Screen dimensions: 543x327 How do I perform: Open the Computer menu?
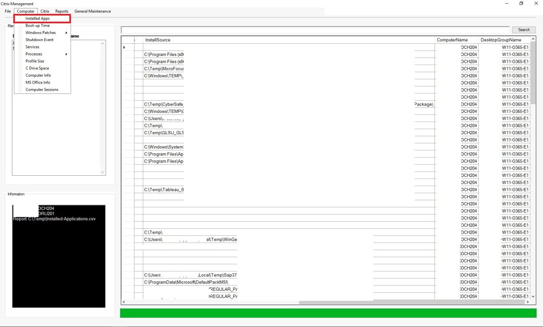pyautogui.click(x=26, y=11)
